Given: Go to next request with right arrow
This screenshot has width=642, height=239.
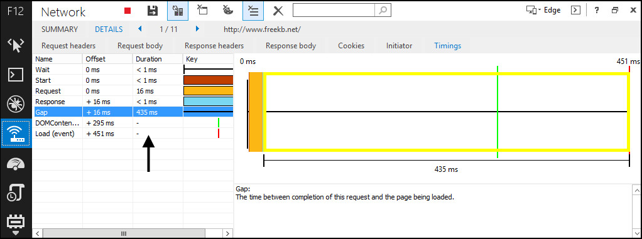Looking at the screenshot, I should point(197,29).
